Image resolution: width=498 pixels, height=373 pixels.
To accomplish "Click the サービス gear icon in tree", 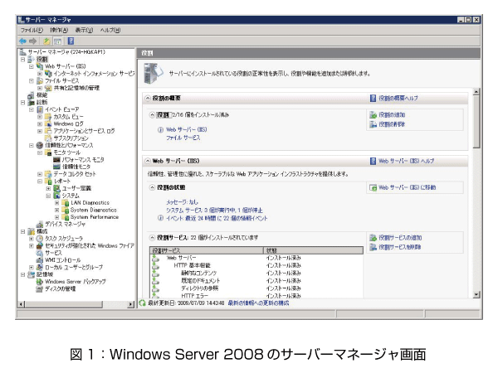I will pyautogui.click(x=40, y=253).
